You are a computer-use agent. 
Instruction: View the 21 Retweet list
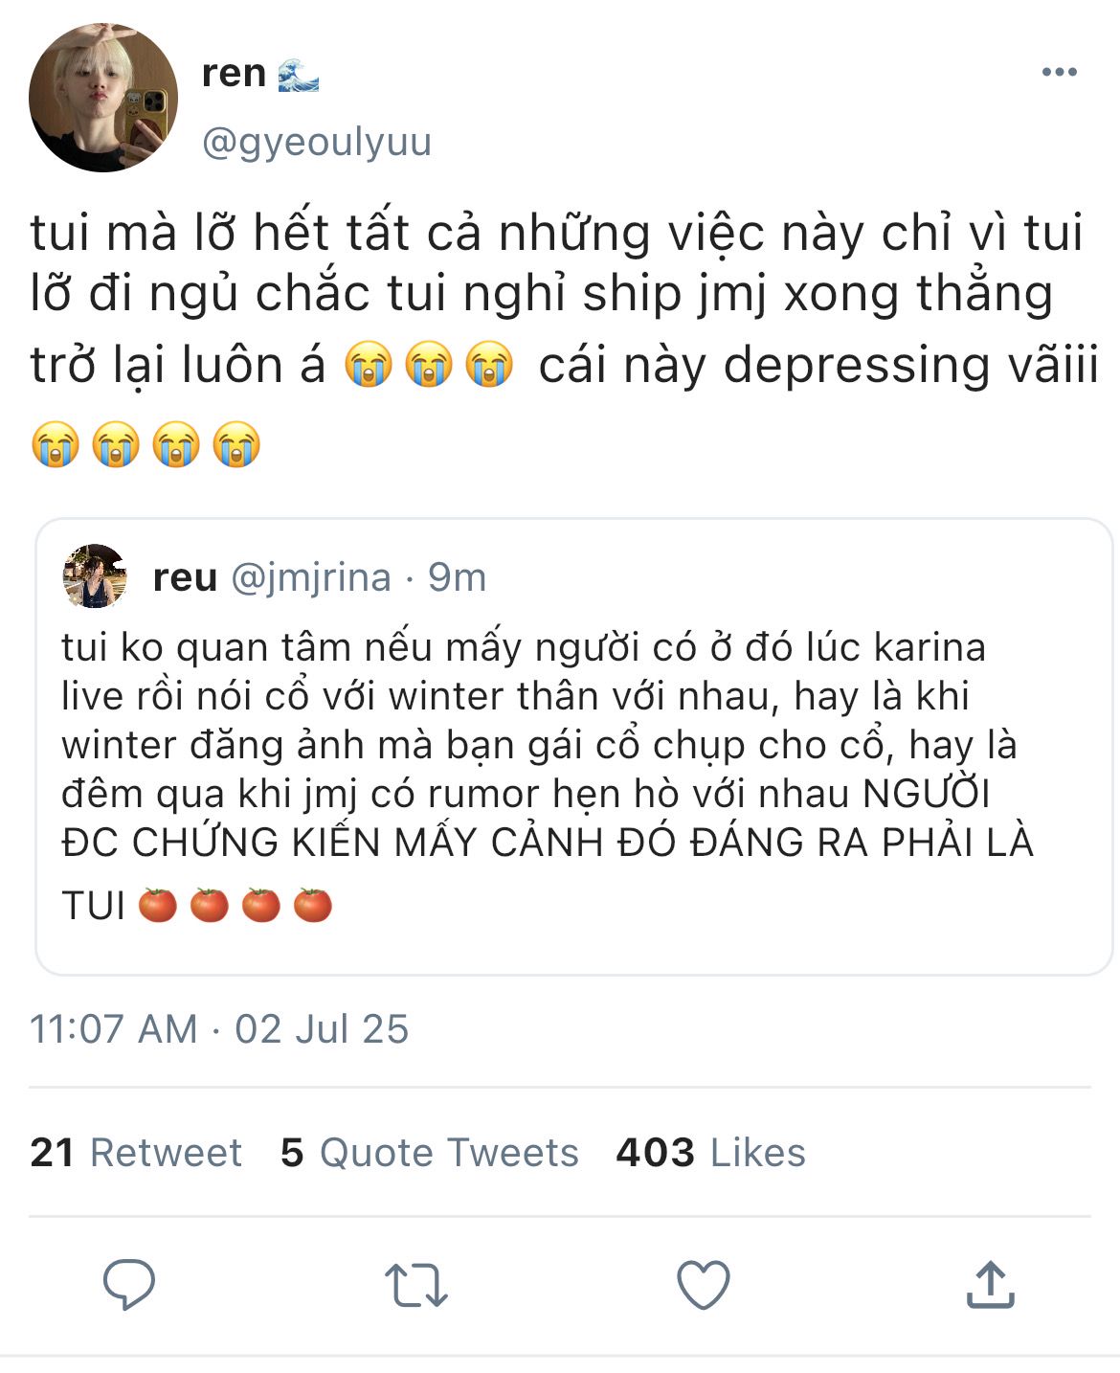tap(136, 1152)
